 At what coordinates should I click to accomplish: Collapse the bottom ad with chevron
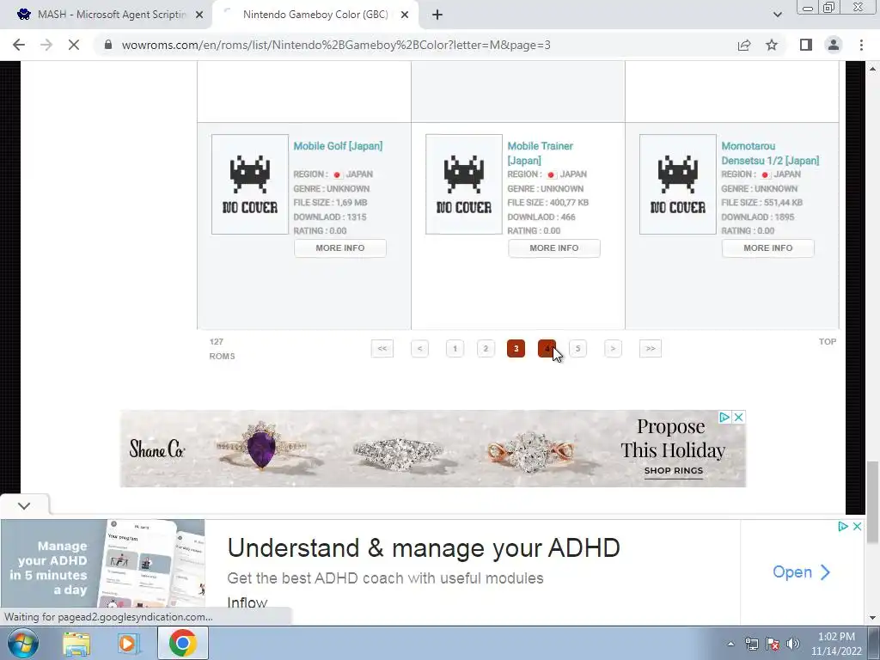coord(24,505)
